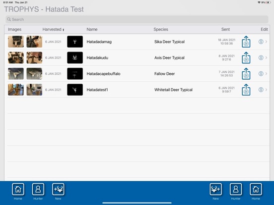Image resolution: width=274 pixels, height=205 pixels.
Task: Tap the status bar time
Action: (8, 2)
